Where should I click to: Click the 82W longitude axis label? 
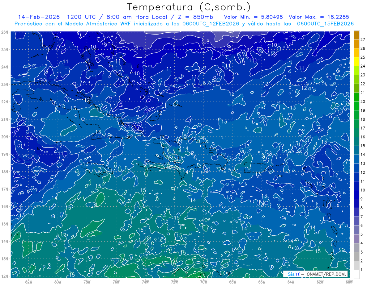coord(28,281)
